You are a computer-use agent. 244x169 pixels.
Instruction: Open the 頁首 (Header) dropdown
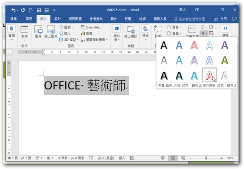tap(174, 27)
